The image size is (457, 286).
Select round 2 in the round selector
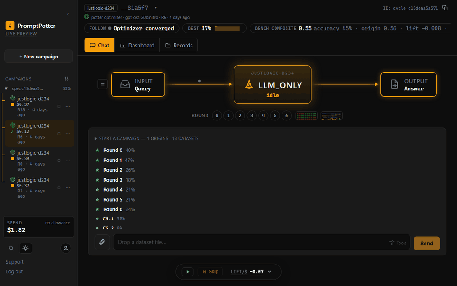[x=240, y=115]
